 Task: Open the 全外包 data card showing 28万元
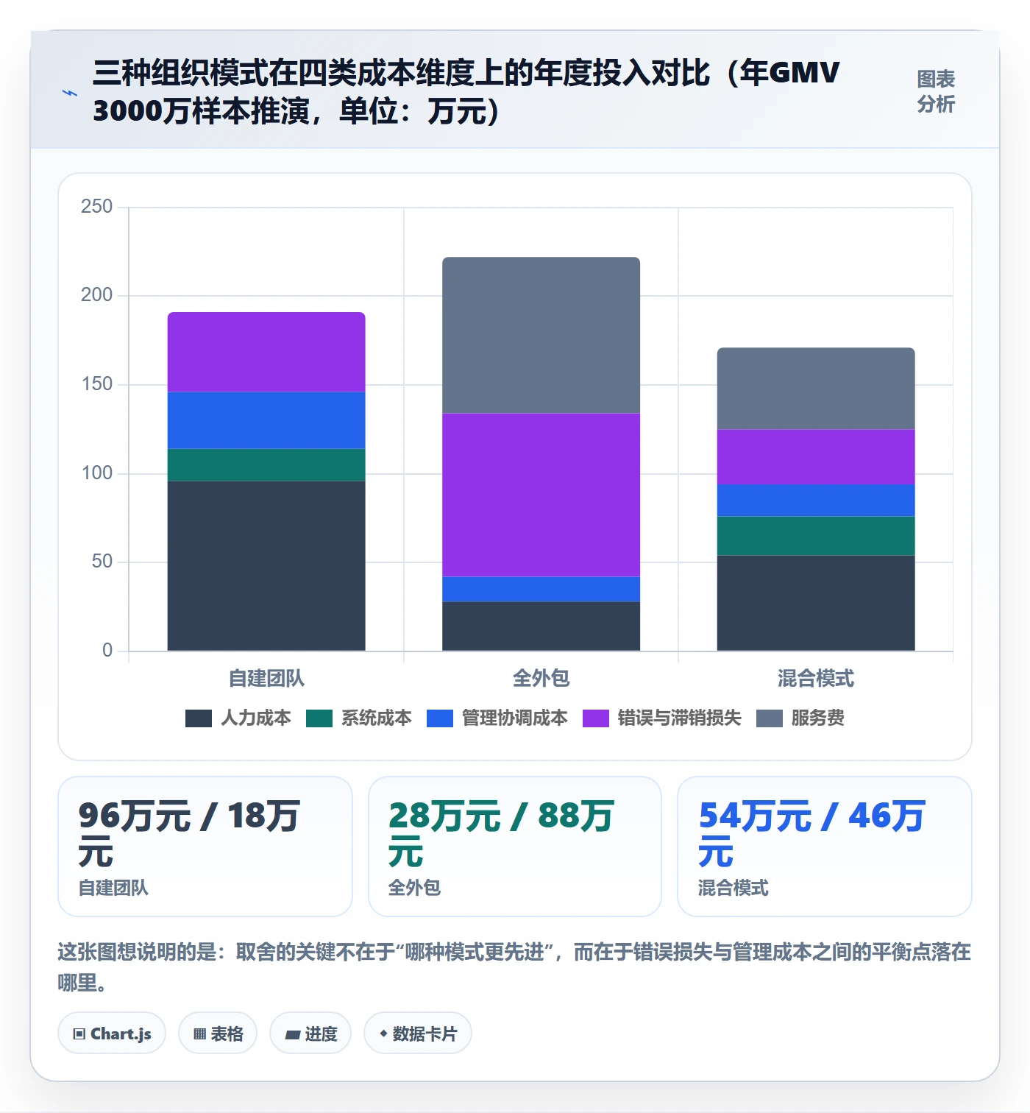point(515,847)
